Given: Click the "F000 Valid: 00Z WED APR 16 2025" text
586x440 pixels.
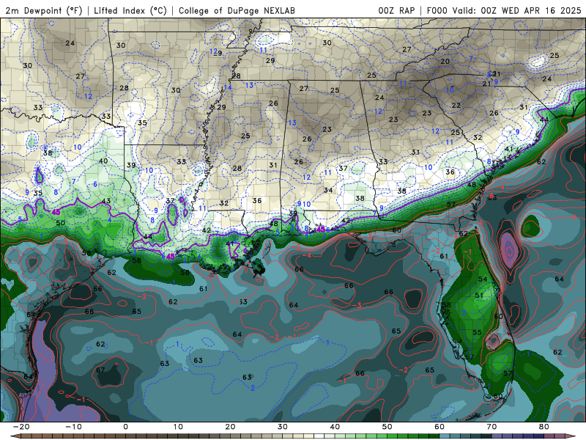Looking at the screenshot, I should coord(504,10).
